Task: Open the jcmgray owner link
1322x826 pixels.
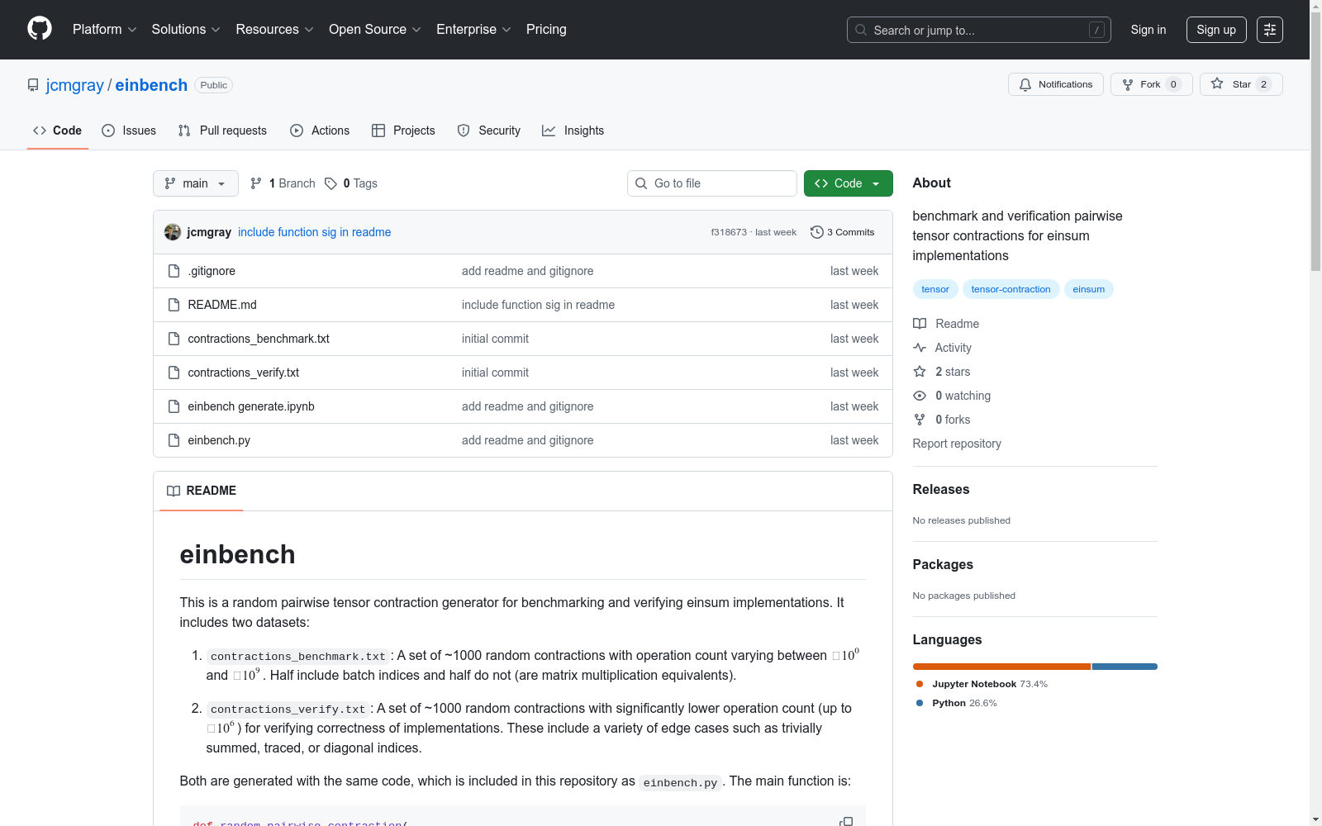Action: point(75,85)
